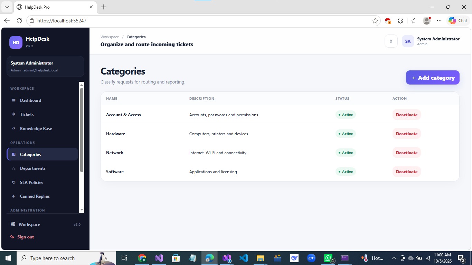Click the Sign out arrow icon

coord(12,237)
